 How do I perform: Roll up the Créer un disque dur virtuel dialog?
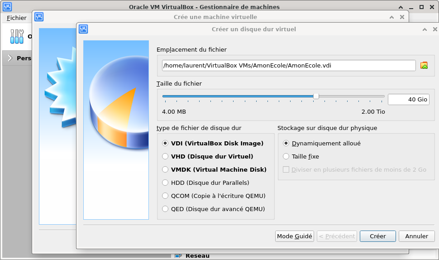pyautogui.click(x=425, y=29)
